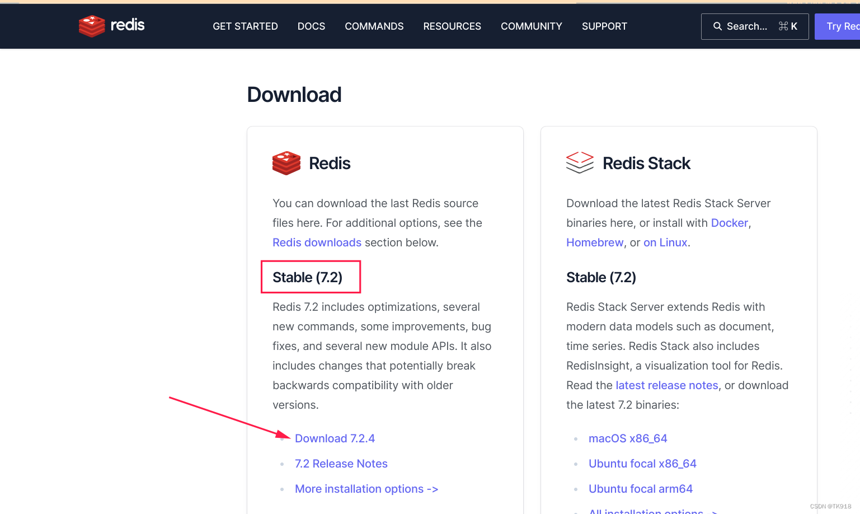This screenshot has width=860, height=514.
Task: Download the macOS x86_64 binary
Action: [628, 438]
